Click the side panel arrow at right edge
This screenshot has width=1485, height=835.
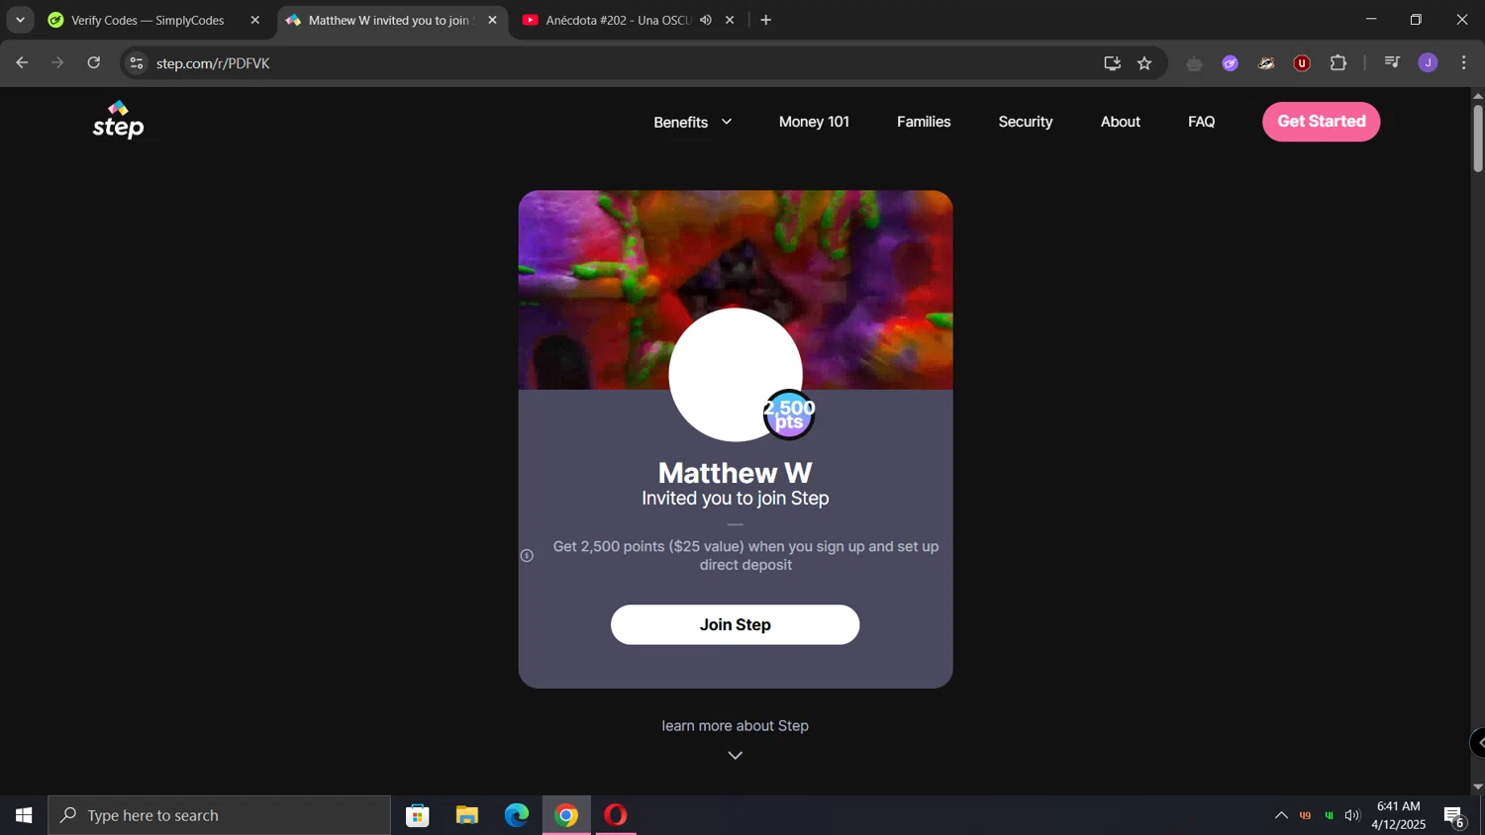pos(1478,742)
